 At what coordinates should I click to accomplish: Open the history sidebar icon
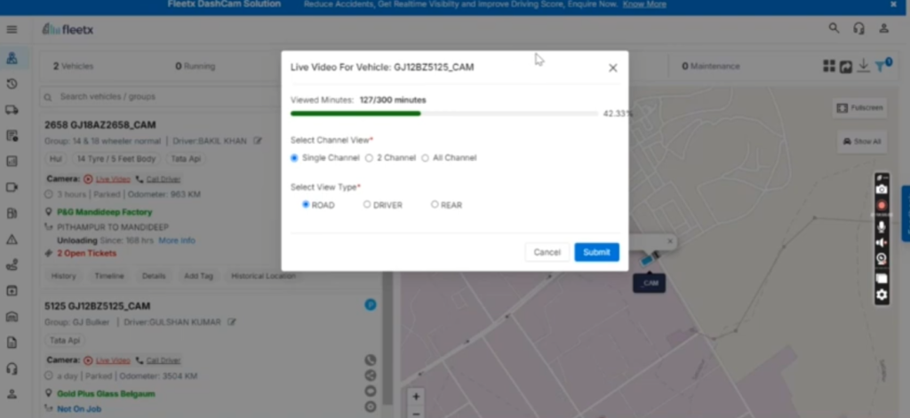point(12,84)
